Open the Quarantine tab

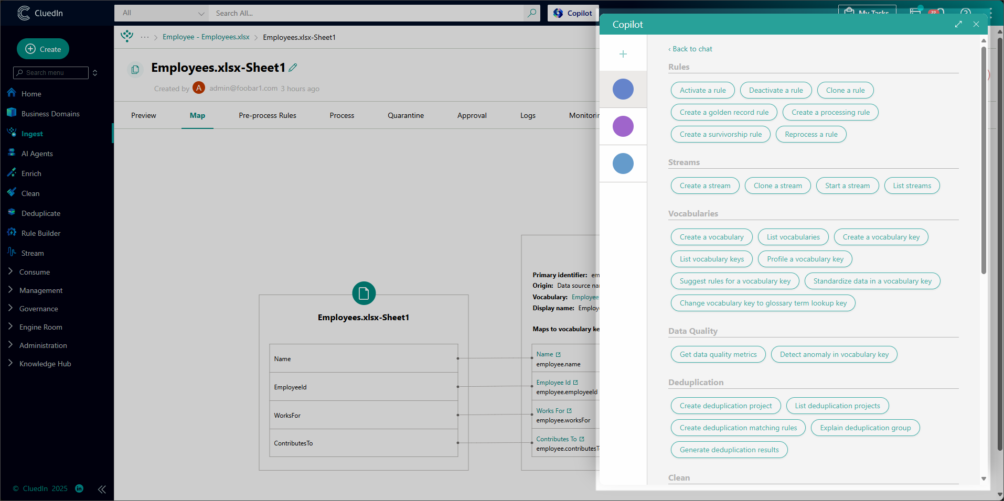coord(405,115)
